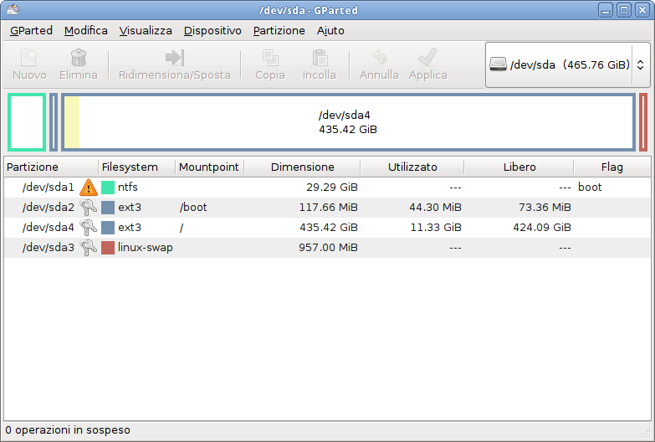Click the /boot mountpoint cell

click(193, 207)
